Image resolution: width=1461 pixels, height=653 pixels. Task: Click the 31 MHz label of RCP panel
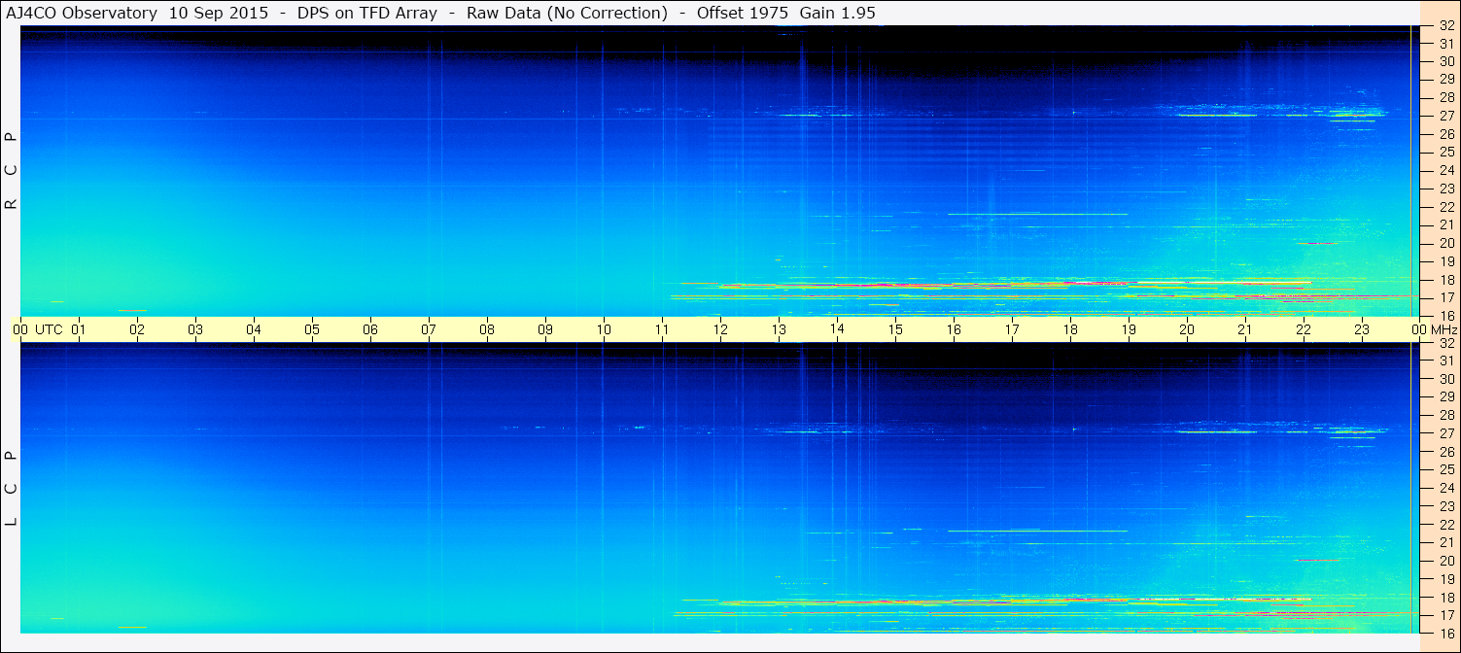pyautogui.click(x=1445, y=44)
